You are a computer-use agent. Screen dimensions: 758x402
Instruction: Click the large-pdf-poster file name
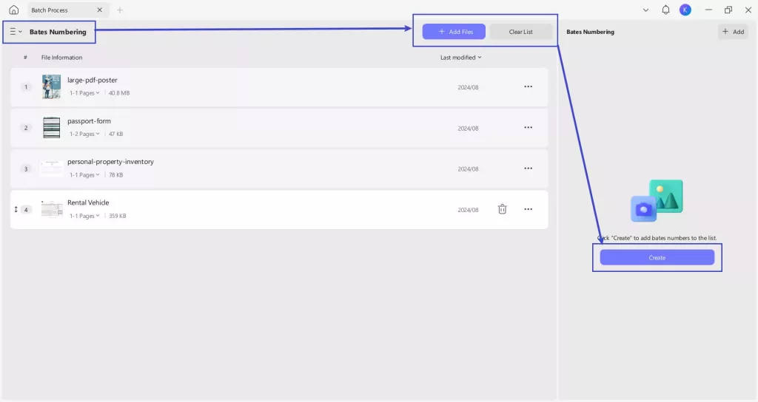pos(93,80)
